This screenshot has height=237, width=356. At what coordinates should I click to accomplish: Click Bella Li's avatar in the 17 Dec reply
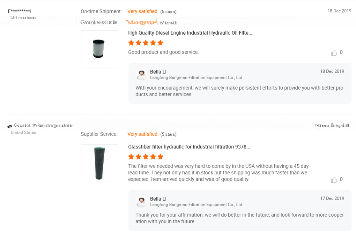(x=141, y=202)
